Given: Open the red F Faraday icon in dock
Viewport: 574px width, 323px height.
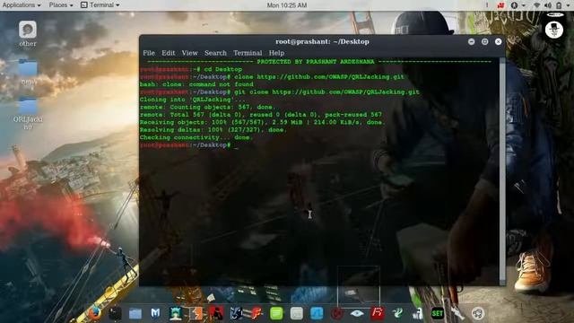Looking at the screenshot, I should 257,313.
